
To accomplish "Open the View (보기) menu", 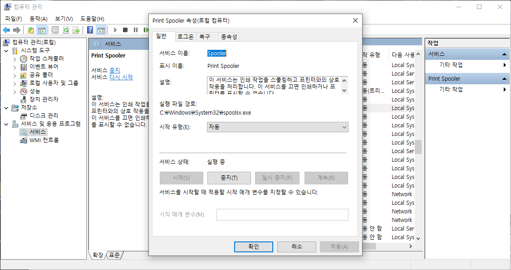I will pyautogui.click(x=64, y=19).
